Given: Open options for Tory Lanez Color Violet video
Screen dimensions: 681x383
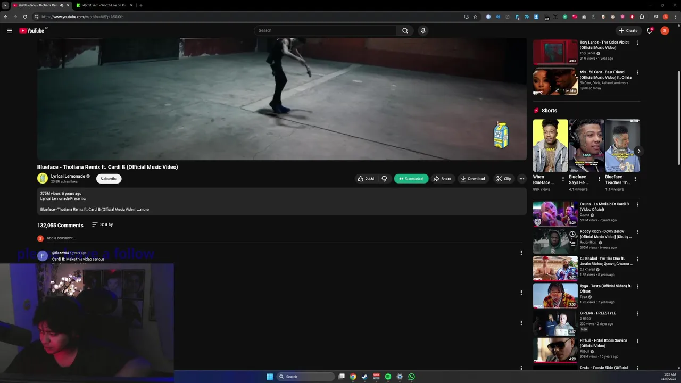Looking at the screenshot, I should tap(638, 43).
